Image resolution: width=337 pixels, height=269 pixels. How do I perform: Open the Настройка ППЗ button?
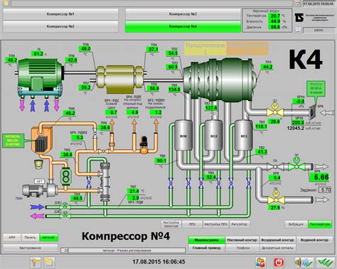(216, 224)
